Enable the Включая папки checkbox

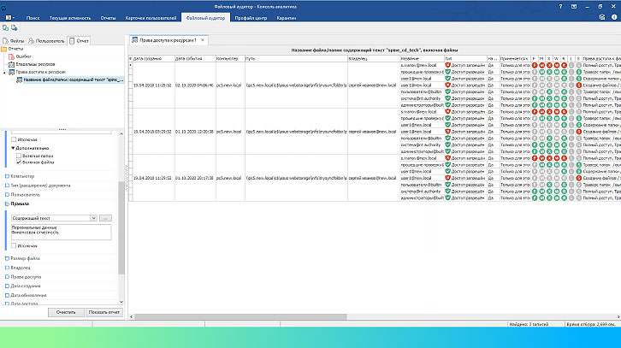(19, 156)
